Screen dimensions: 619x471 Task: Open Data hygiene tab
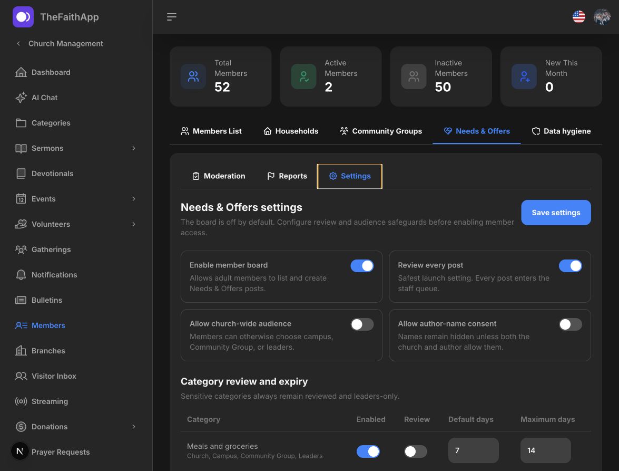(561, 131)
